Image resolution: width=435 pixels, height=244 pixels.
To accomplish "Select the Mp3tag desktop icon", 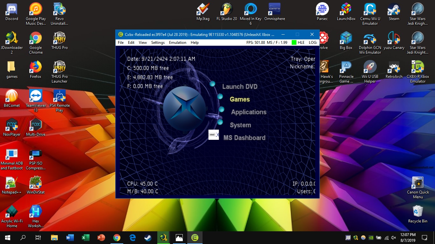I will pyautogui.click(x=203, y=12).
